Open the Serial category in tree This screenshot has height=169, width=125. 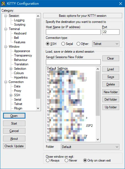(x=17, y=100)
